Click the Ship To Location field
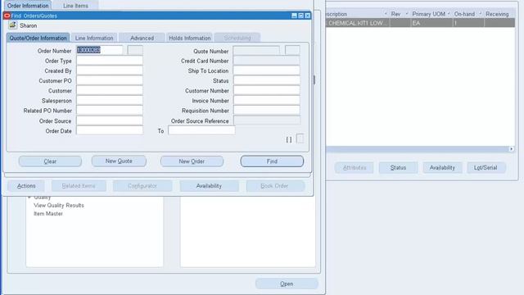Image resolution: width=524 pixels, height=295 pixels. [266, 70]
